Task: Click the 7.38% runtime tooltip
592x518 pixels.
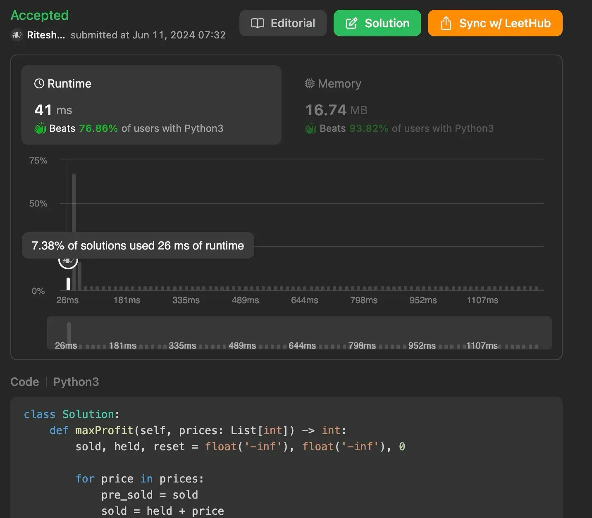Action: [x=138, y=245]
